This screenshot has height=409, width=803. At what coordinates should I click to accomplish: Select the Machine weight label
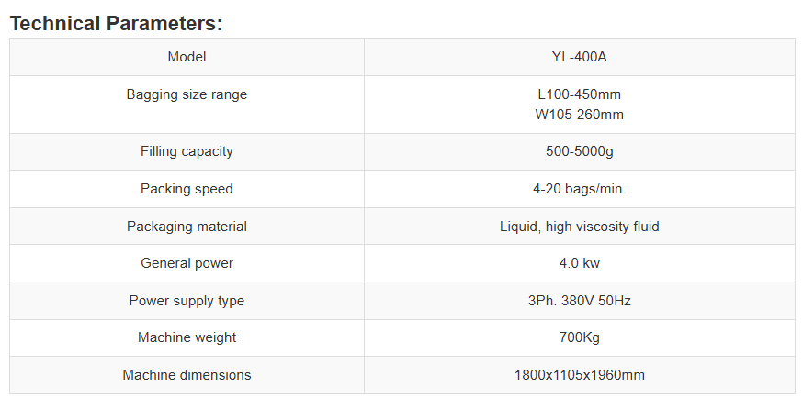click(x=187, y=337)
